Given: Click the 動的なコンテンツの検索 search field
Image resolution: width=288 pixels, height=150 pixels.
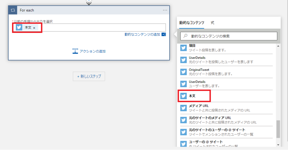Looking at the screenshot, I should pos(231,36).
